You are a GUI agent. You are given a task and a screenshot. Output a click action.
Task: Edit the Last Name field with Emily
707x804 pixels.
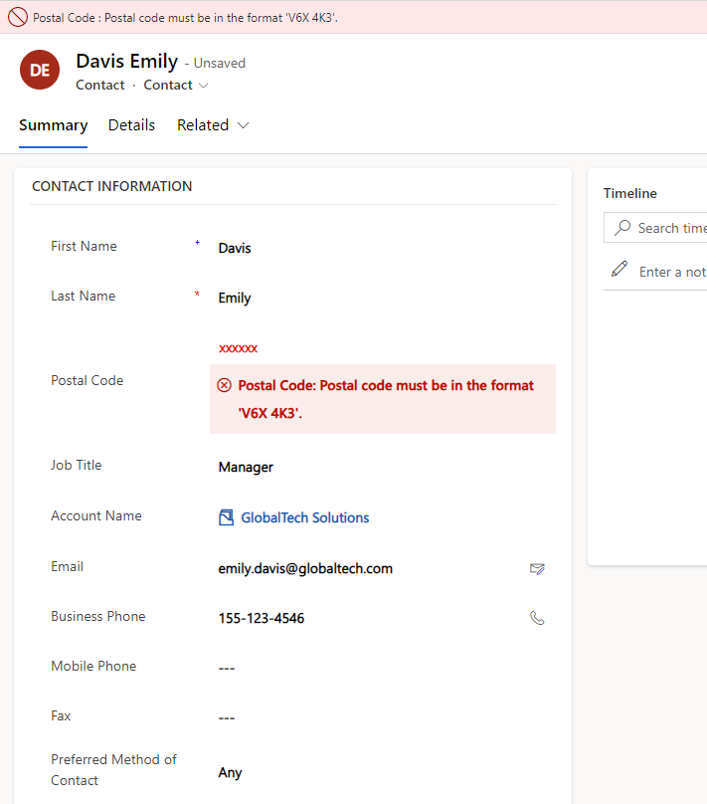coord(378,298)
